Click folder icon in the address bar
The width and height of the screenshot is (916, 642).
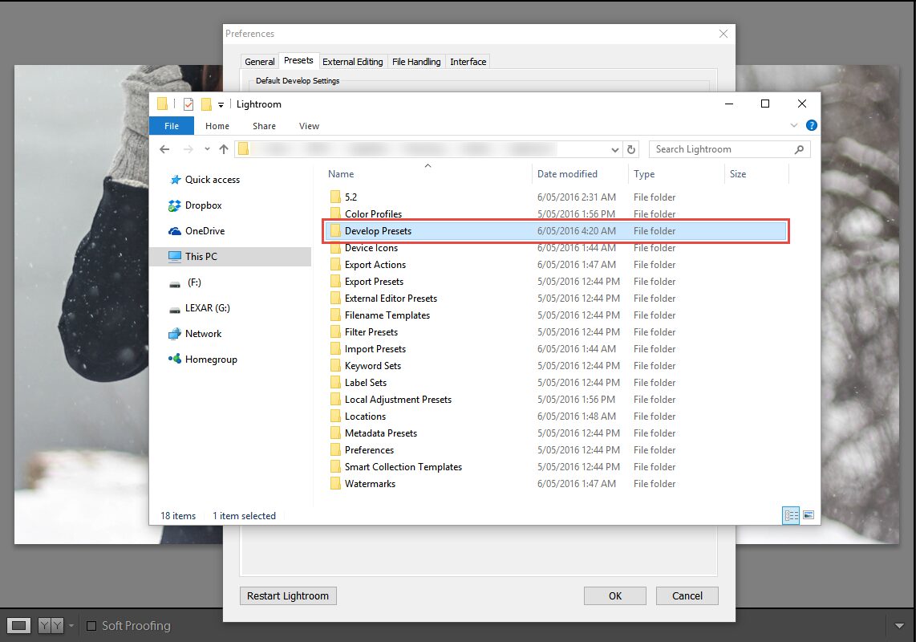coord(244,149)
